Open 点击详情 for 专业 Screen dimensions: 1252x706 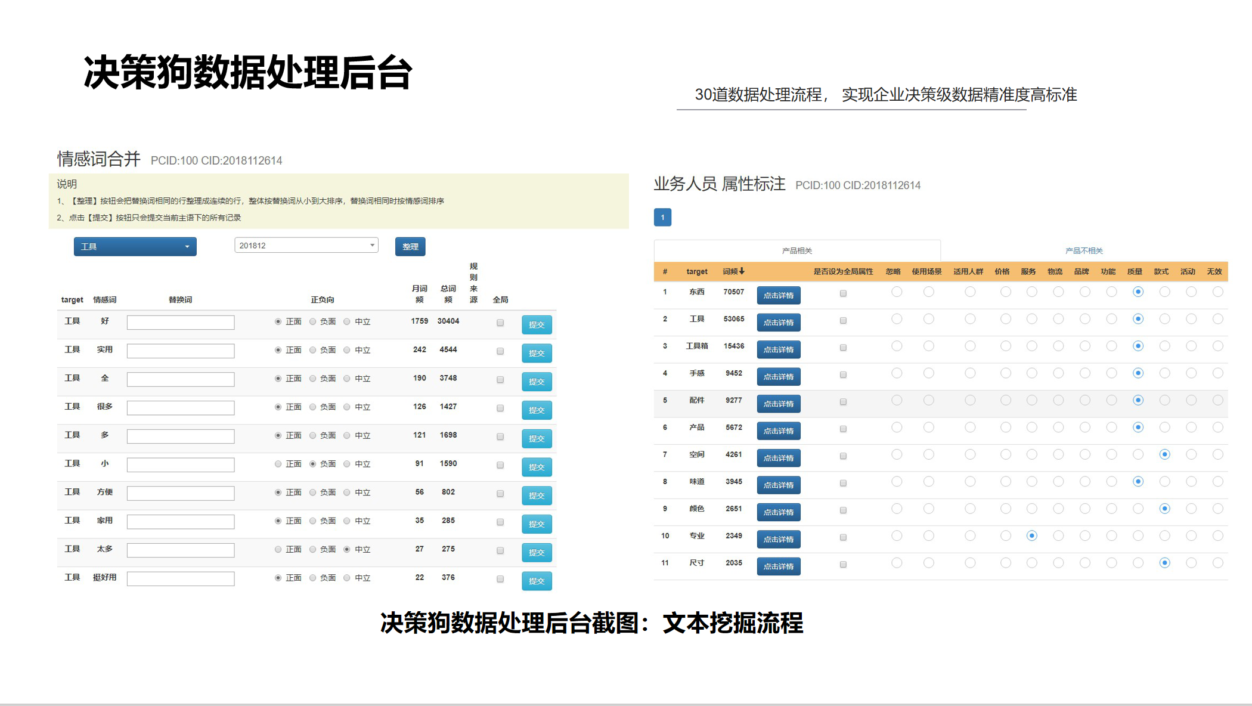779,539
